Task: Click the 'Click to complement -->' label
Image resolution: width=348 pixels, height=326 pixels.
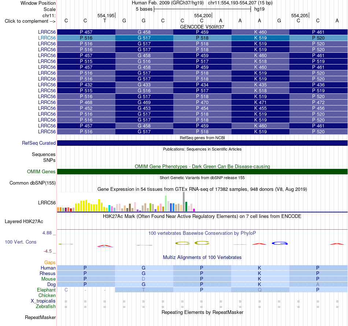Action: pyautogui.click(x=30, y=21)
